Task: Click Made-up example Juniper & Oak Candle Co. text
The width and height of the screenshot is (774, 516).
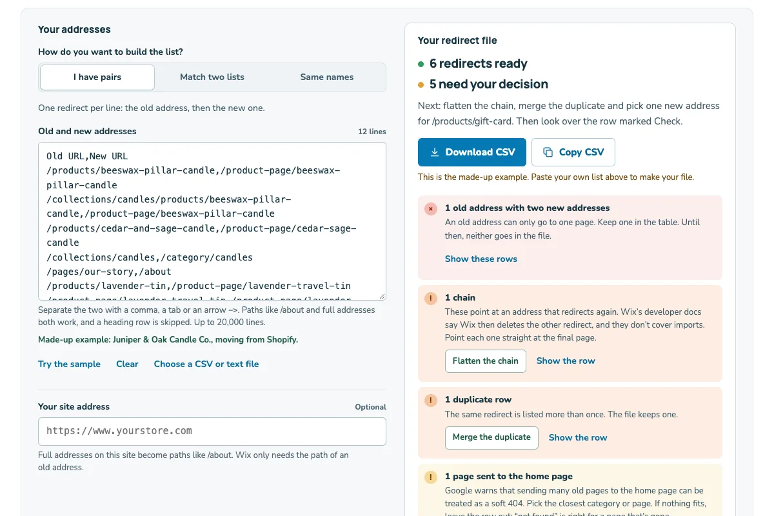Action: coord(168,339)
